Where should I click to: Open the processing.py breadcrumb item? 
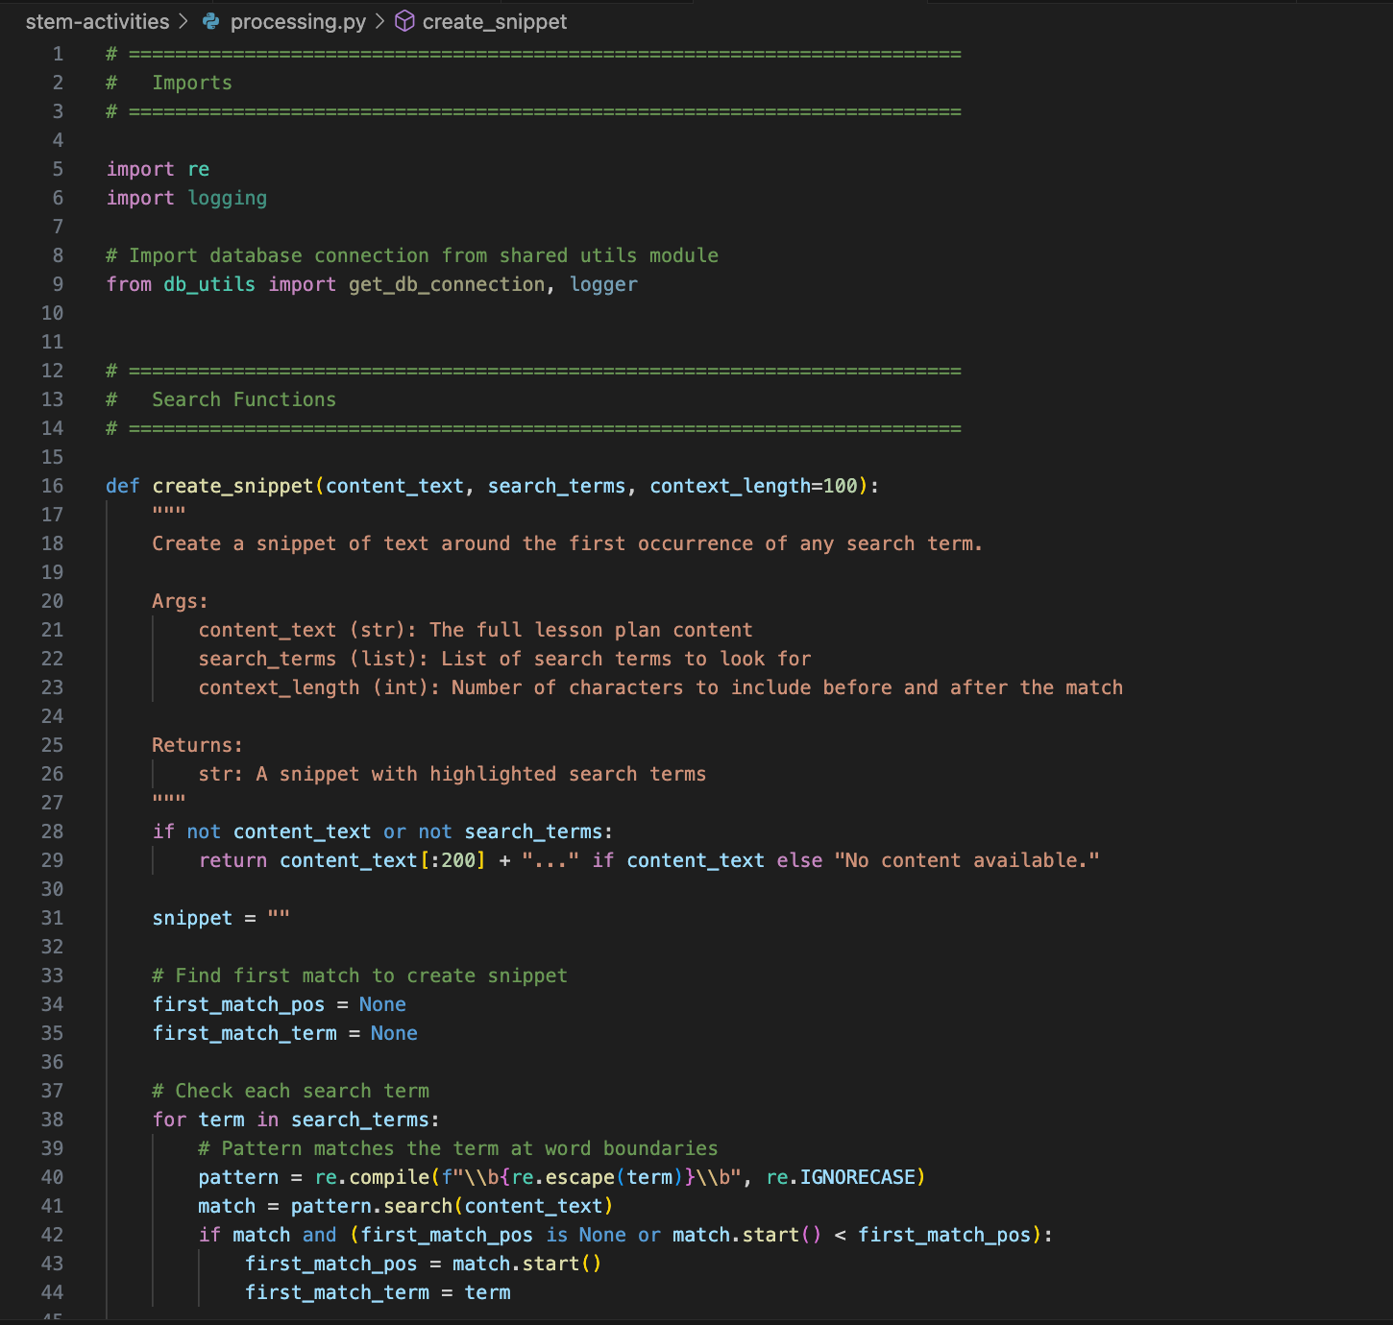(x=298, y=21)
